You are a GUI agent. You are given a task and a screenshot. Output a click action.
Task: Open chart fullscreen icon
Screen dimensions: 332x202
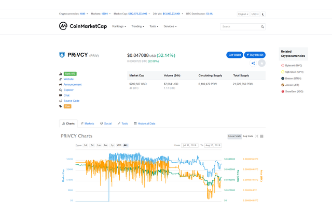pos(257,136)
